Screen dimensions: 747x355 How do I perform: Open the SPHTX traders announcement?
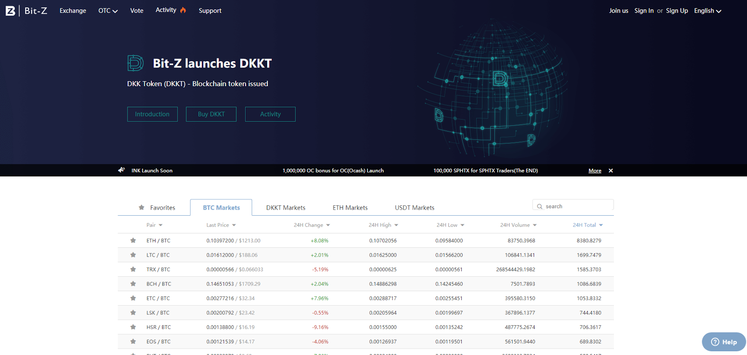pos(486,171)
